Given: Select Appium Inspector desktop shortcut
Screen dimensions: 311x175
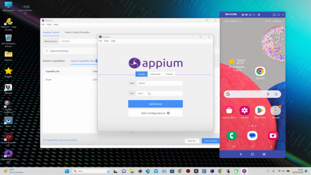Looking at the screenshot, I should click(x=8, y=107).
